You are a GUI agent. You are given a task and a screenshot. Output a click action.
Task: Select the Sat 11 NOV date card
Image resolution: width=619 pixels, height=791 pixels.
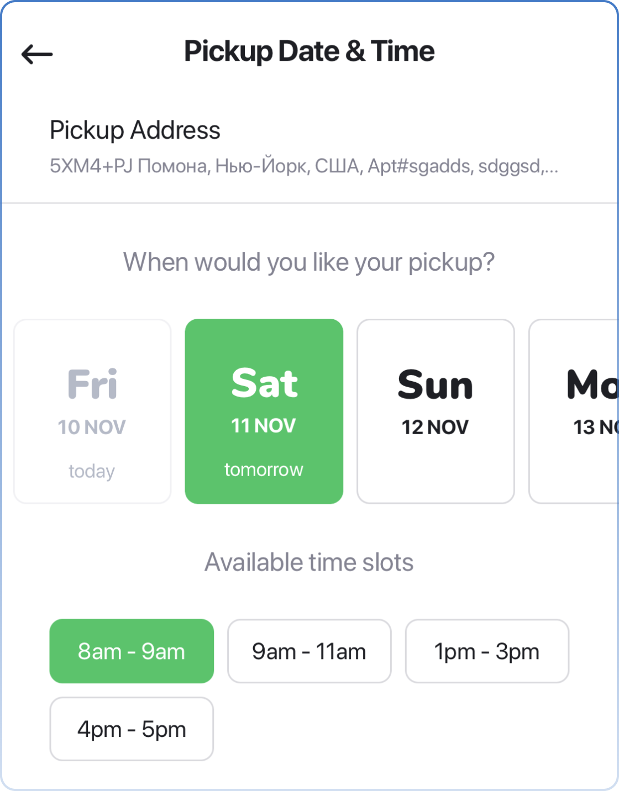(264, 411)
